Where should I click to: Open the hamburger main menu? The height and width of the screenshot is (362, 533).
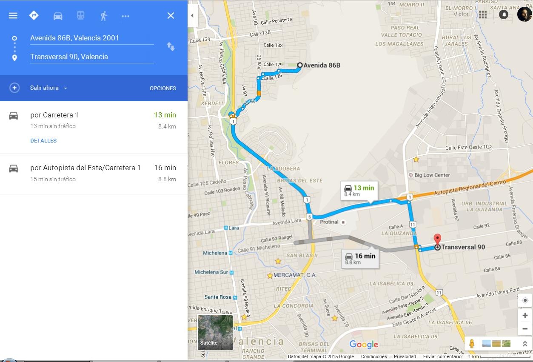13,16
